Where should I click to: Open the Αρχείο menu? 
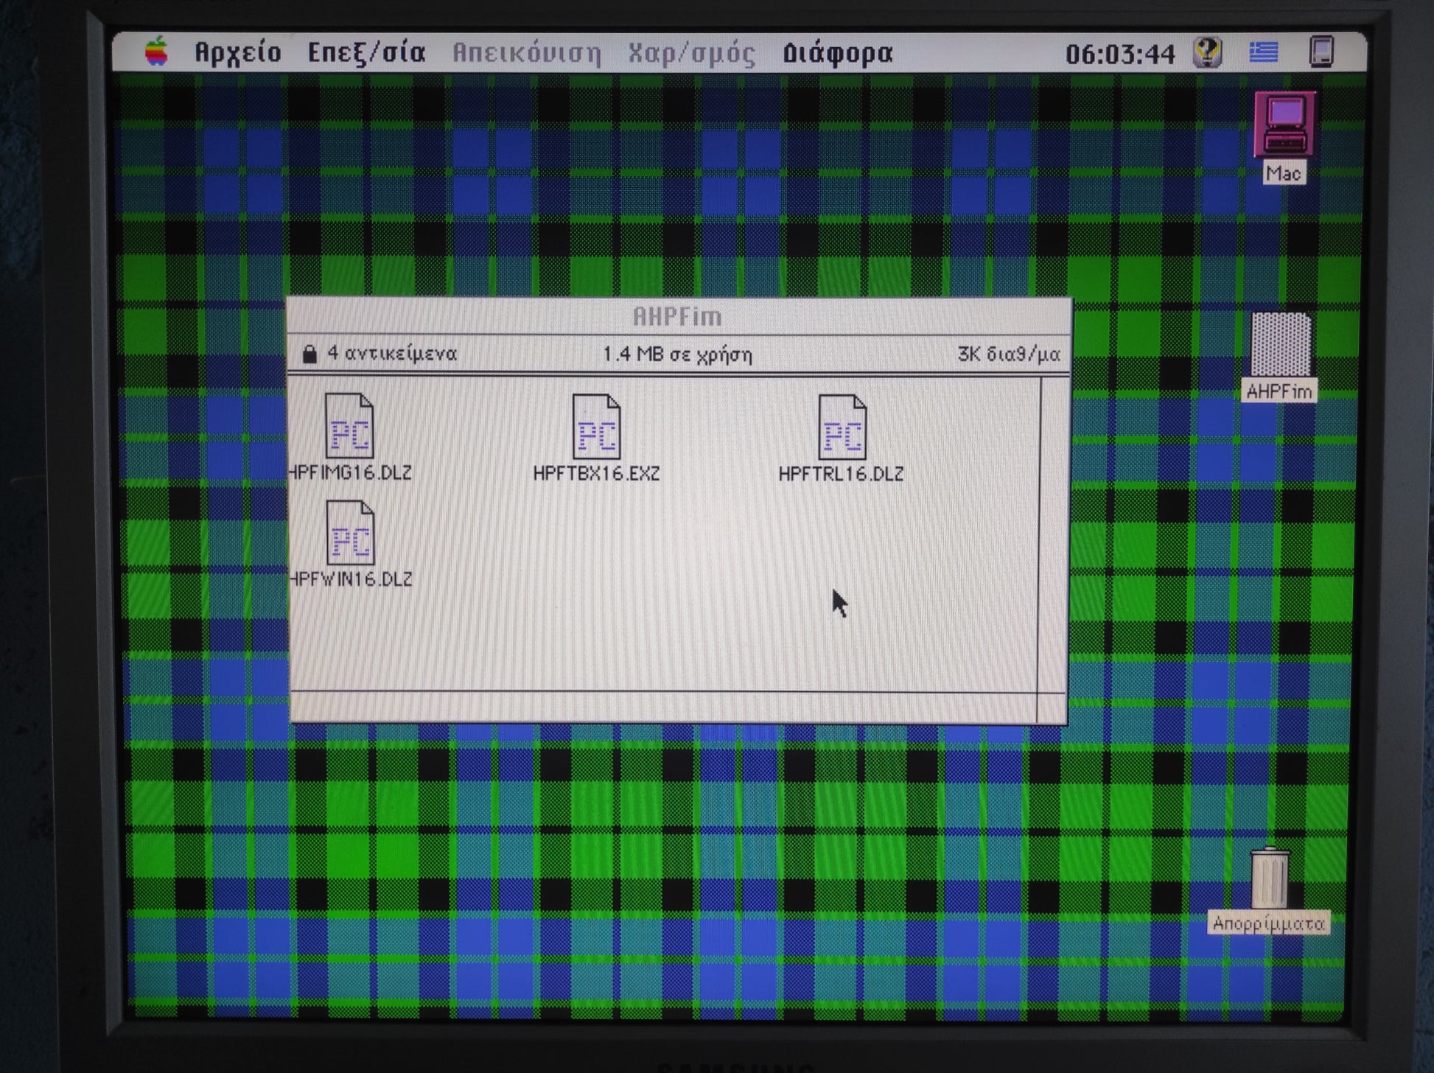[x=237, y=52]
